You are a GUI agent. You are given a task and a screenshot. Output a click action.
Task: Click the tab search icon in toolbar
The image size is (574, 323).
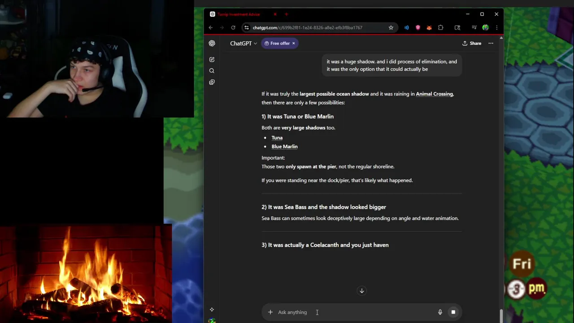[x=457, y=27]
